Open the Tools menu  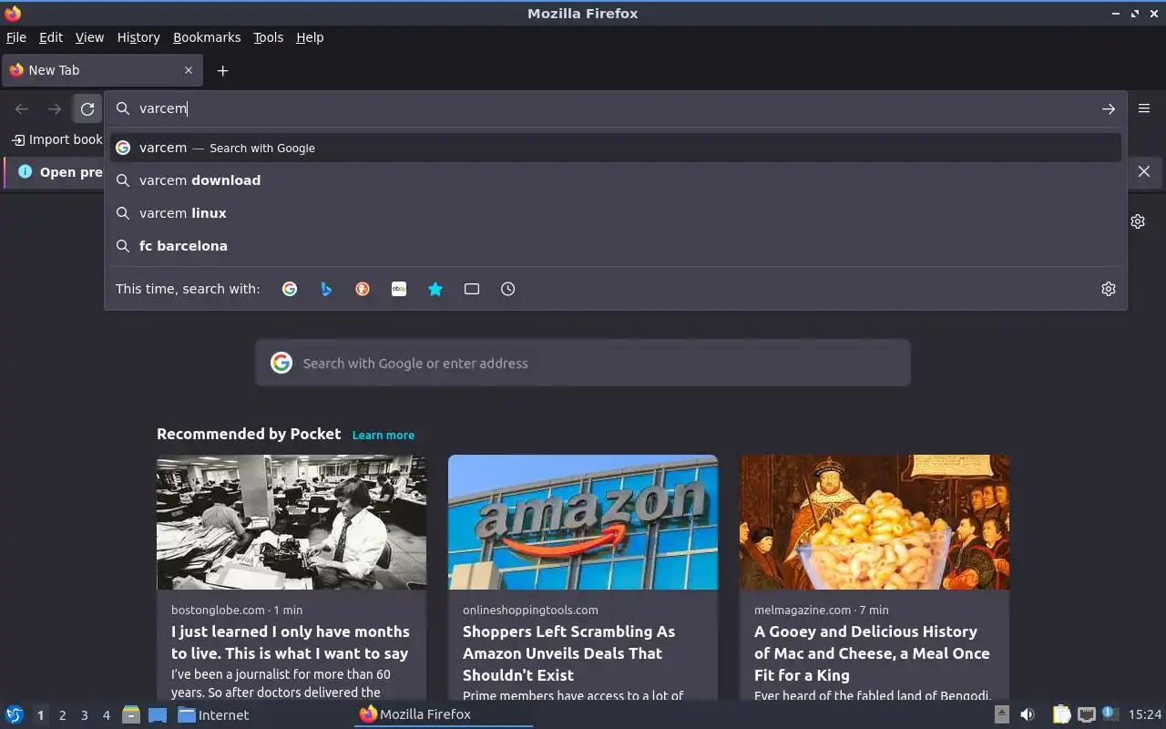268,37
